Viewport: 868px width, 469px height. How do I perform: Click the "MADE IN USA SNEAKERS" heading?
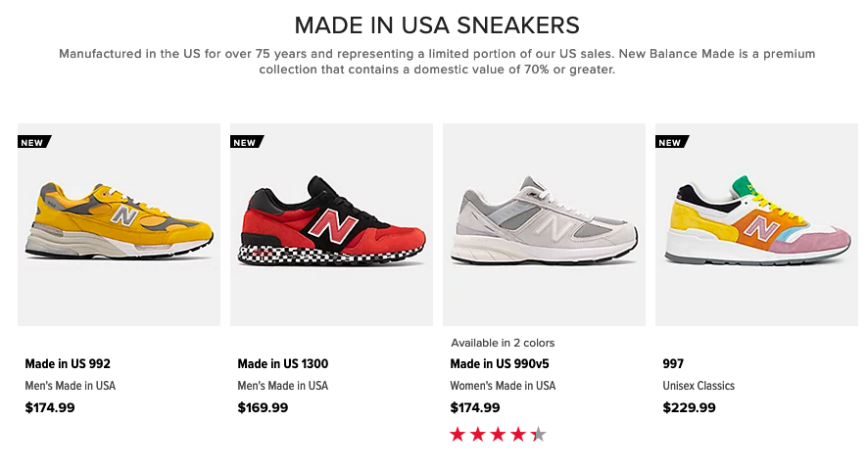437,24
